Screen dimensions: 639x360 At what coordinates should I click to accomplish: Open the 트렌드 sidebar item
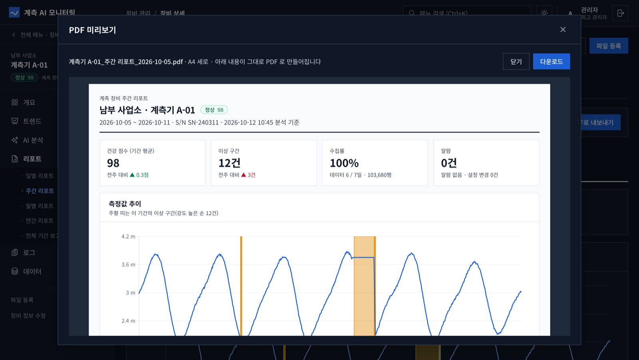(x=32, y=121)
